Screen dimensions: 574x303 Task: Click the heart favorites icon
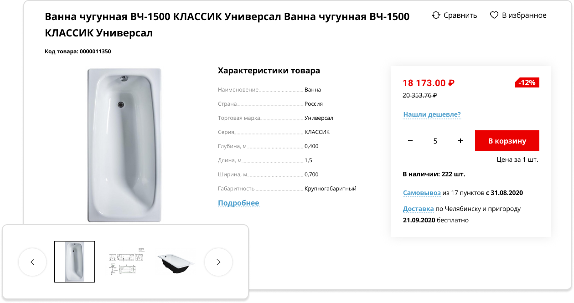click(x=494, y=15)
